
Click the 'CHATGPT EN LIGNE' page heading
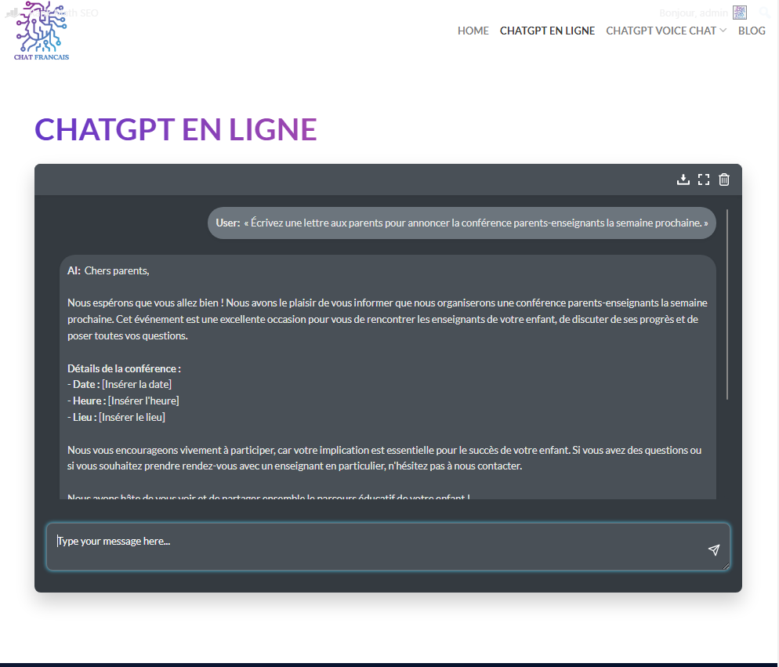176,130
